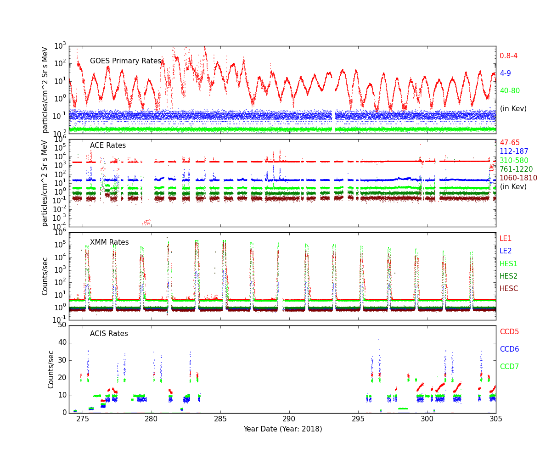
Task: Select the ACE Rates panel title
Action: tap(107, 146)
